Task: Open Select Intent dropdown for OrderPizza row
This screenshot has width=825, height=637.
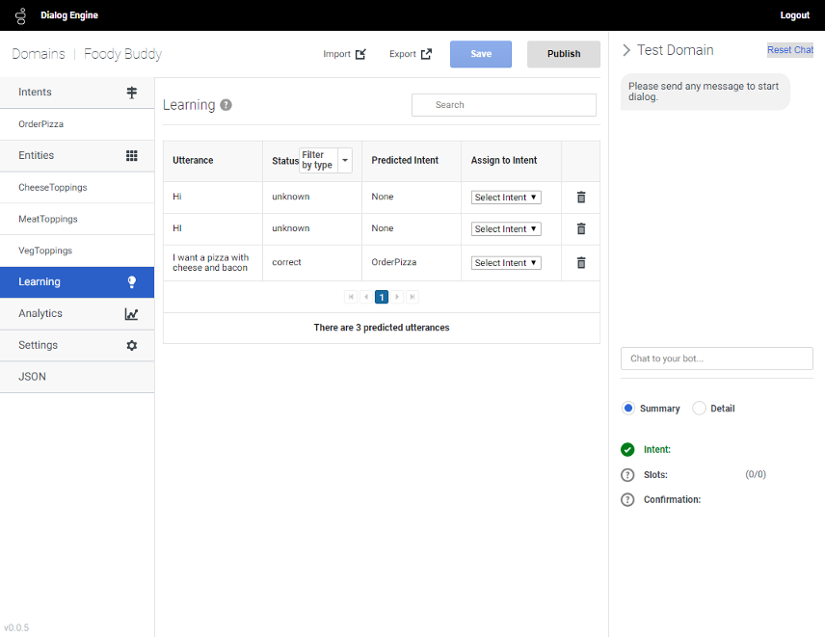Action: pyautogui.click(x=506, y=263)
